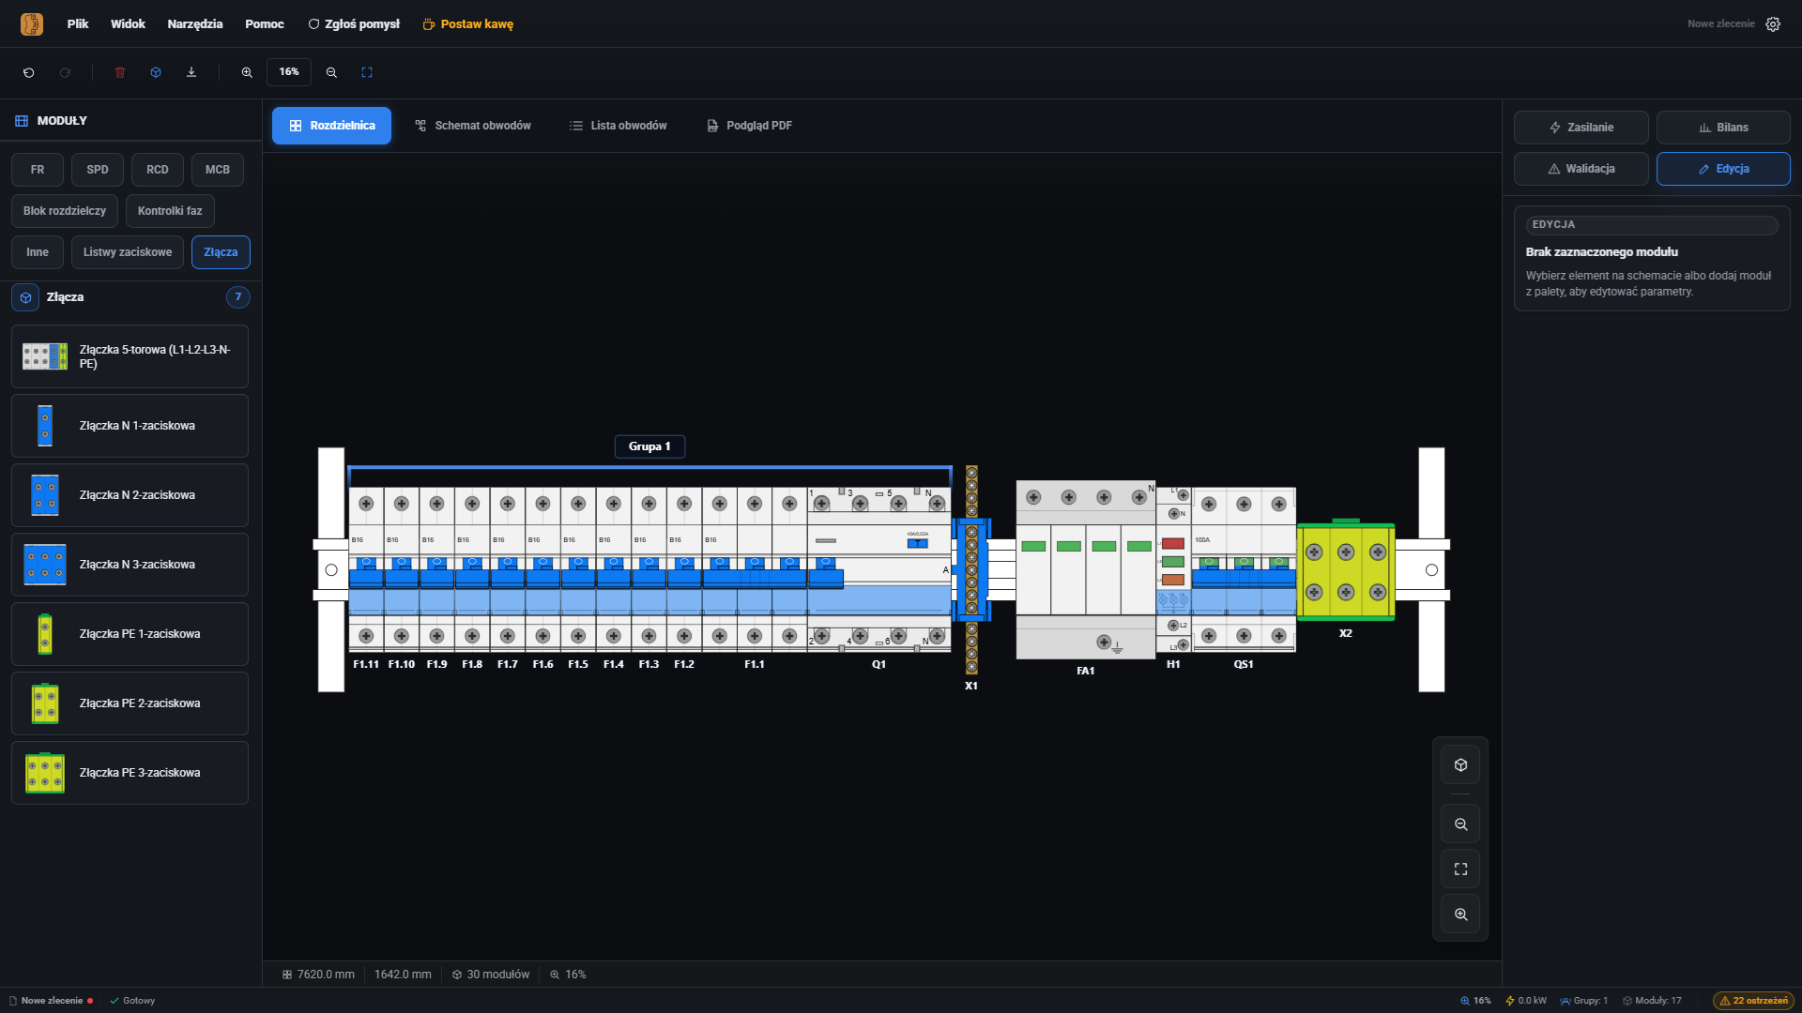1802x1013 pixels.
Task: Select Złączka 5-torowa module thumbnail
Action: pos(45,356)
